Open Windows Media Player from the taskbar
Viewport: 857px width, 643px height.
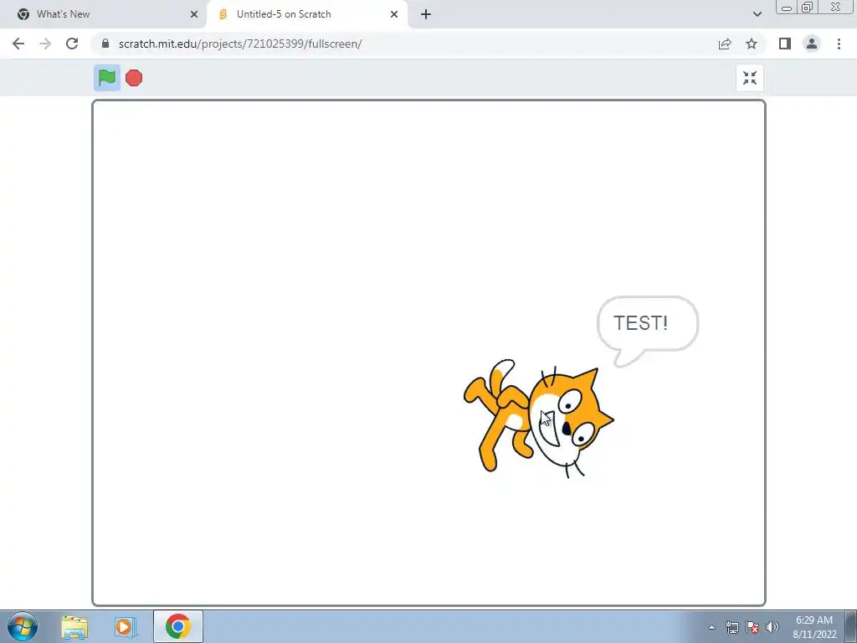126,627
